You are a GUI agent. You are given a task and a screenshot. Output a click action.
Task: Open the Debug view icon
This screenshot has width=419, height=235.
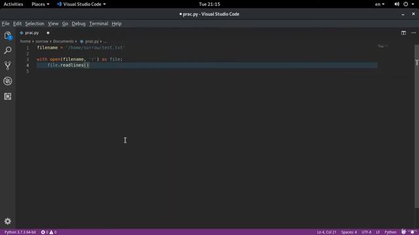click(8, 81)
